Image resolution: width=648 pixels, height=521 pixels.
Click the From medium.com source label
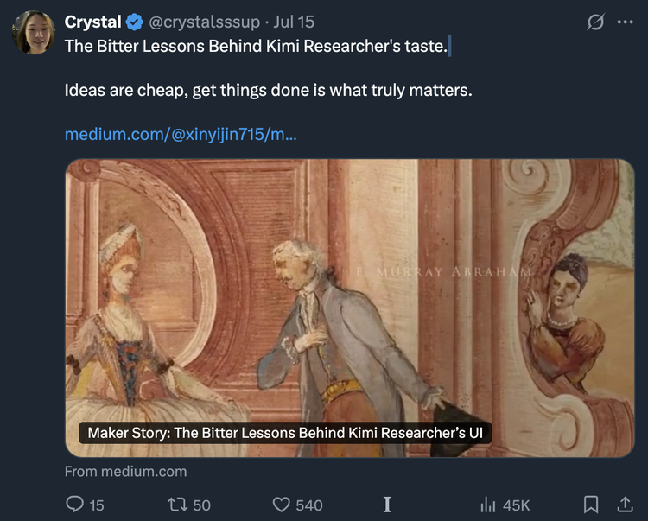coord(125,472)
